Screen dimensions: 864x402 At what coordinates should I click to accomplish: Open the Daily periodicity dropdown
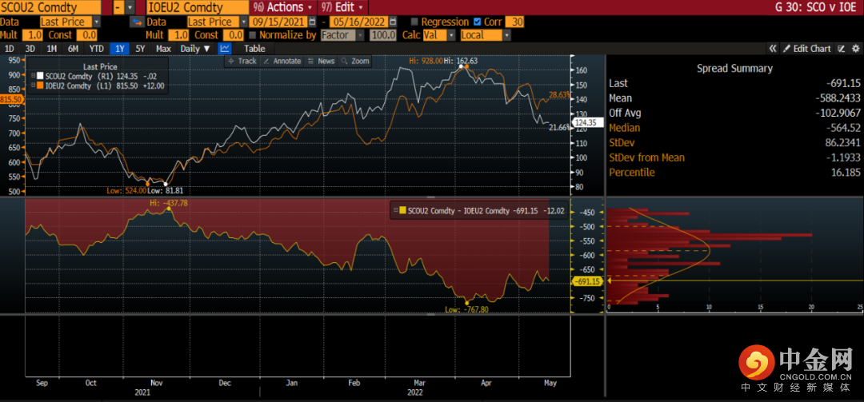(x=196, y=49)
